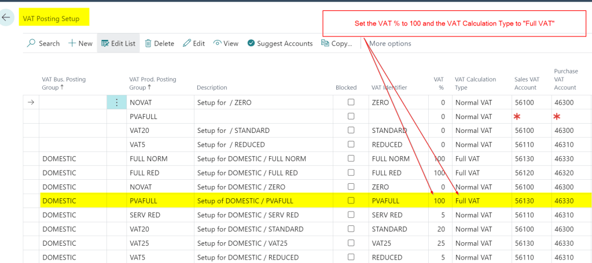
Task: Select the row arrow indicator for first row
Action: click(x=31, y=102)
